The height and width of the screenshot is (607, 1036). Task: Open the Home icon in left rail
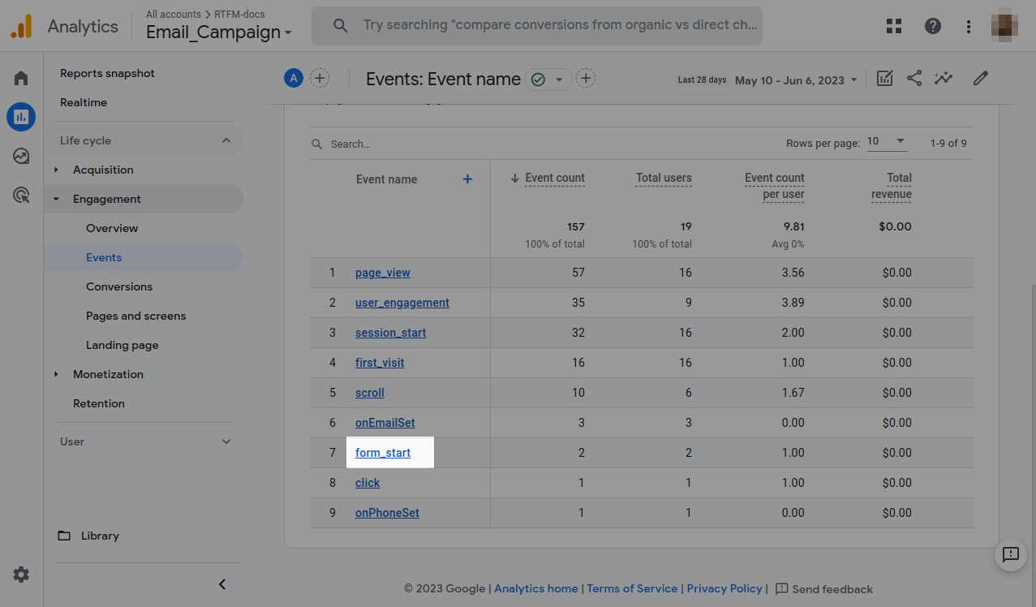coord(21,78)
